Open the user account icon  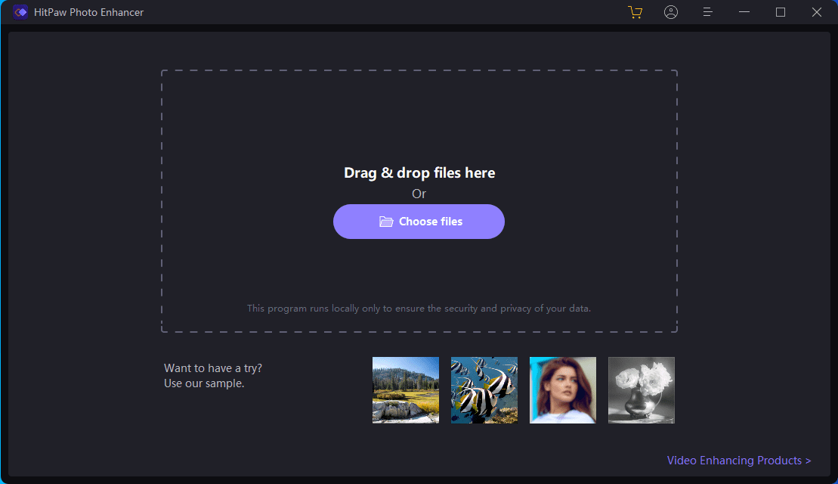(671, 12)
